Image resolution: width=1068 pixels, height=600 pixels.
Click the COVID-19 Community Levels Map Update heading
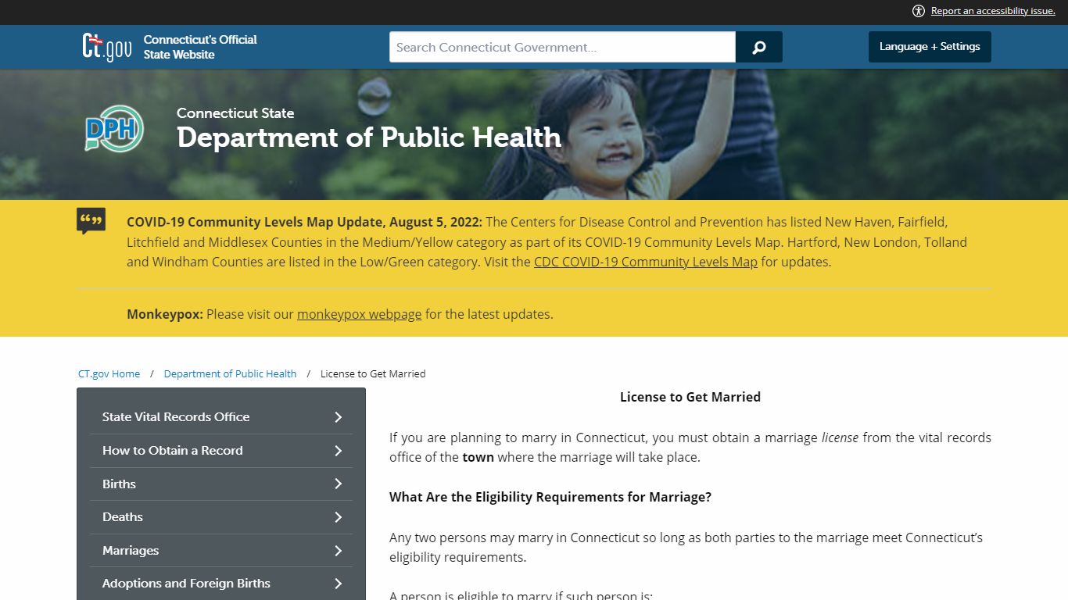coord(305,222)
